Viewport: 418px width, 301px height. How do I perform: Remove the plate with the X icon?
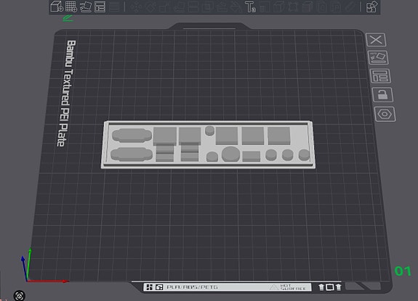pyautogui.click(x=376, y=40)
